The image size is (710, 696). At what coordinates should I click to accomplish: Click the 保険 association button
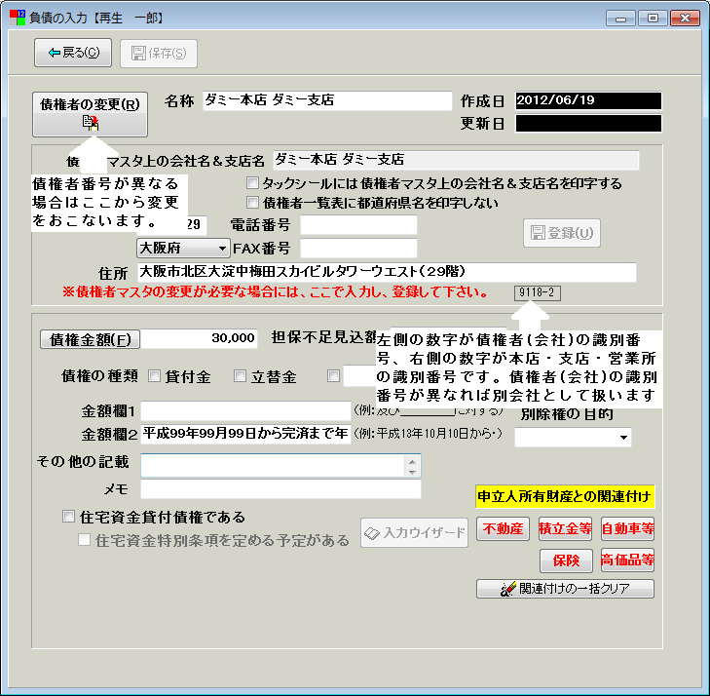[565, 561]
